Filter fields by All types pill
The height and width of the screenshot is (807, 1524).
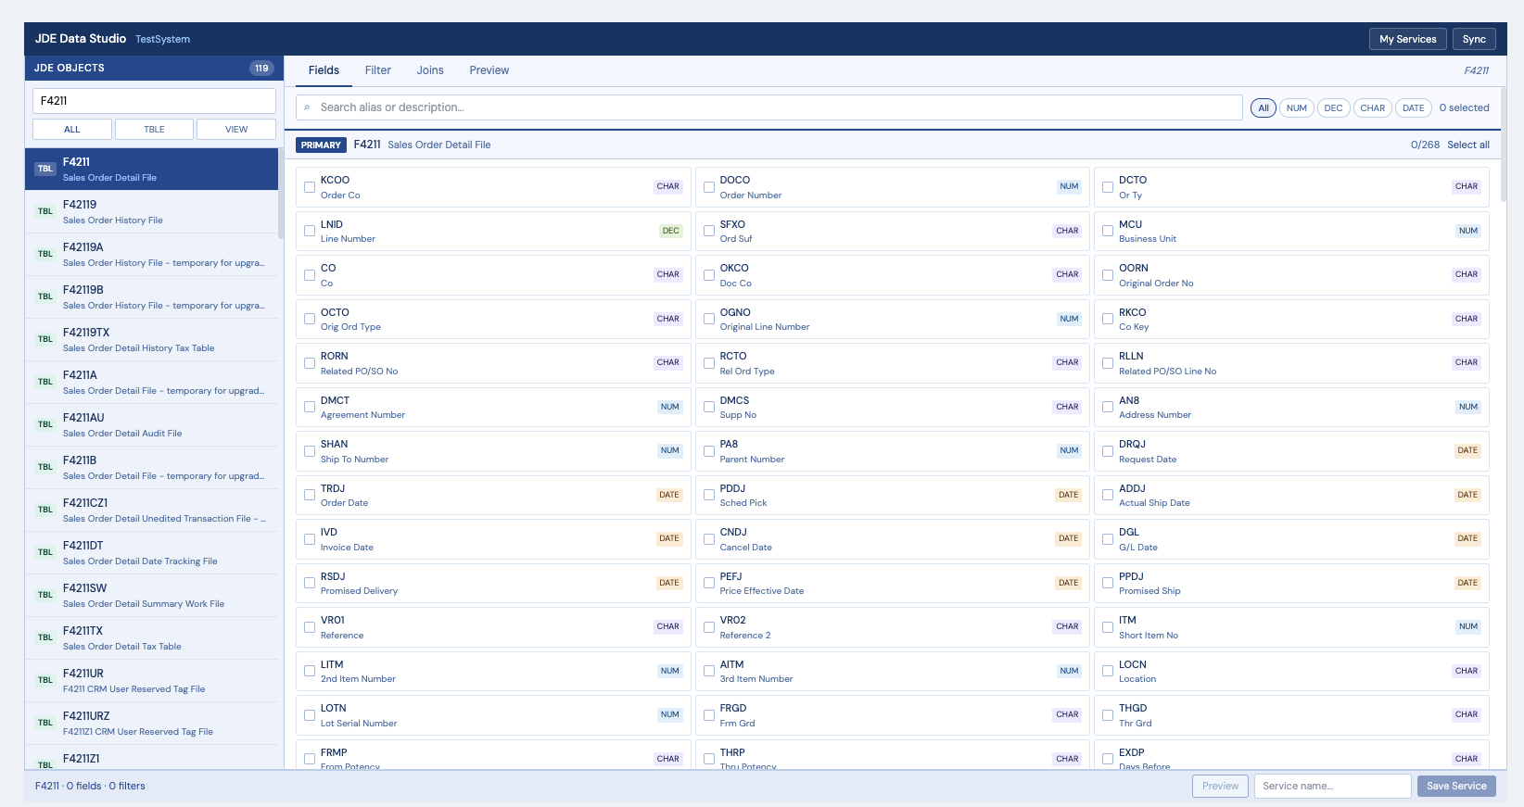tap(1264, 108)
